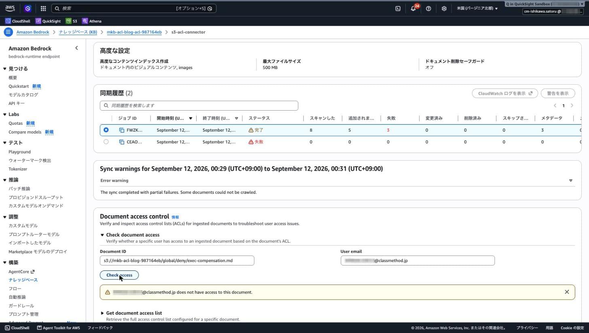Image resolution: width=589 pixels, height=333 pixels.
Task: Copy job ID CEAO icon
Action: coord(122,142)
